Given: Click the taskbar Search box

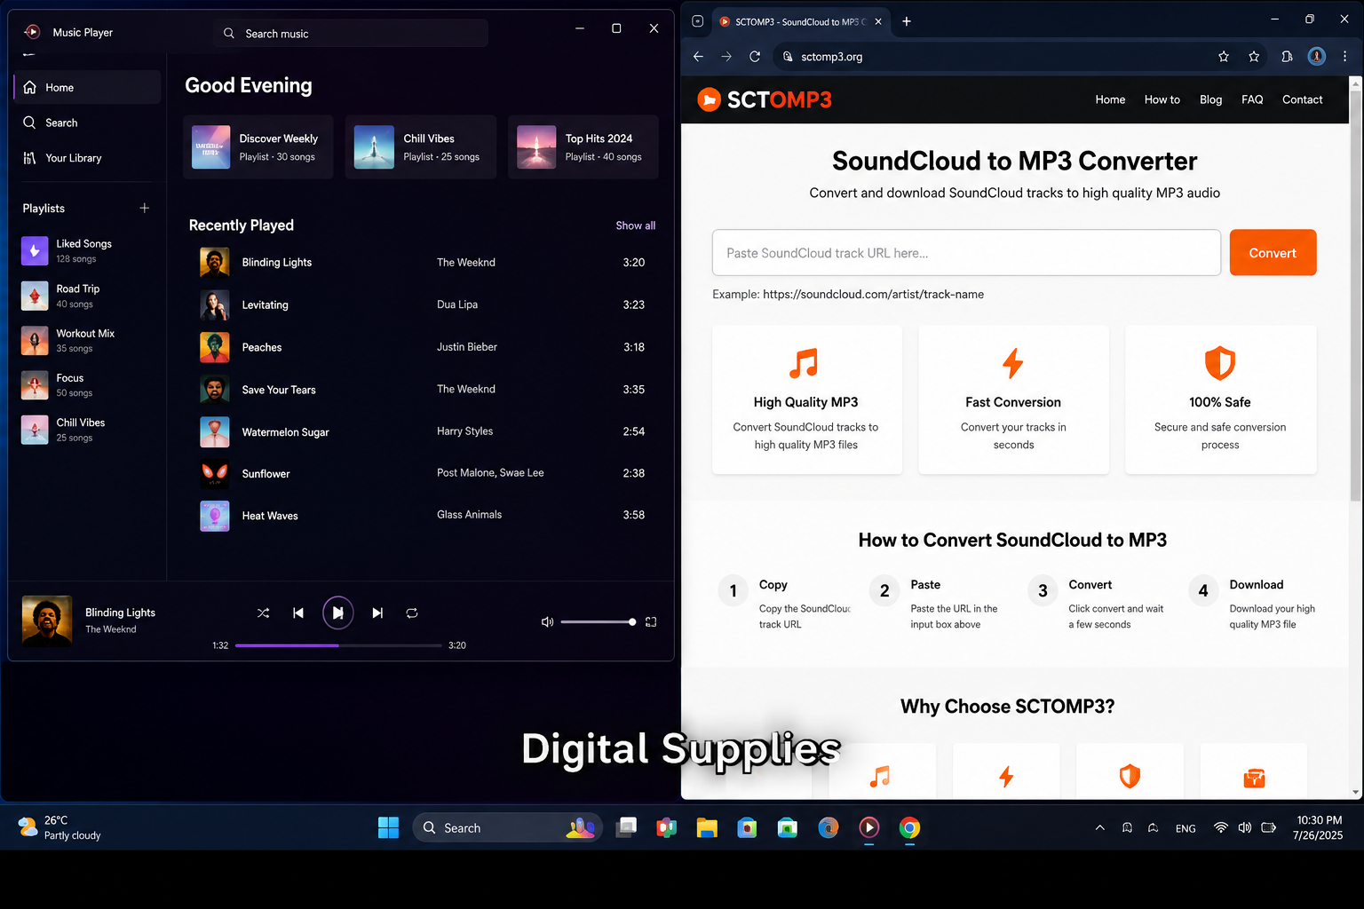Looking at the screenshot, I should (x=507, y=828).
